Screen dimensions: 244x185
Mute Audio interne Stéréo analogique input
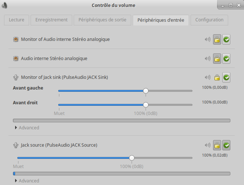coord(208,58)
